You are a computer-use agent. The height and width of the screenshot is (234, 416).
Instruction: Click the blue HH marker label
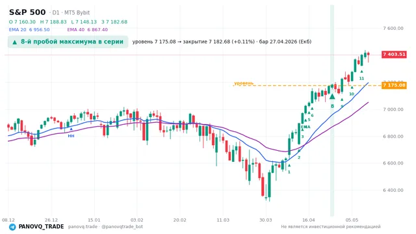(71, 136)
